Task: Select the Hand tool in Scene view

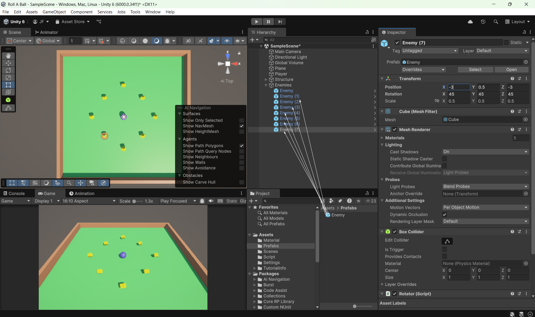Action: [x=8, y=56]
